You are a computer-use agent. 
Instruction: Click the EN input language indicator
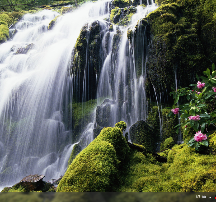click(198, 196)
